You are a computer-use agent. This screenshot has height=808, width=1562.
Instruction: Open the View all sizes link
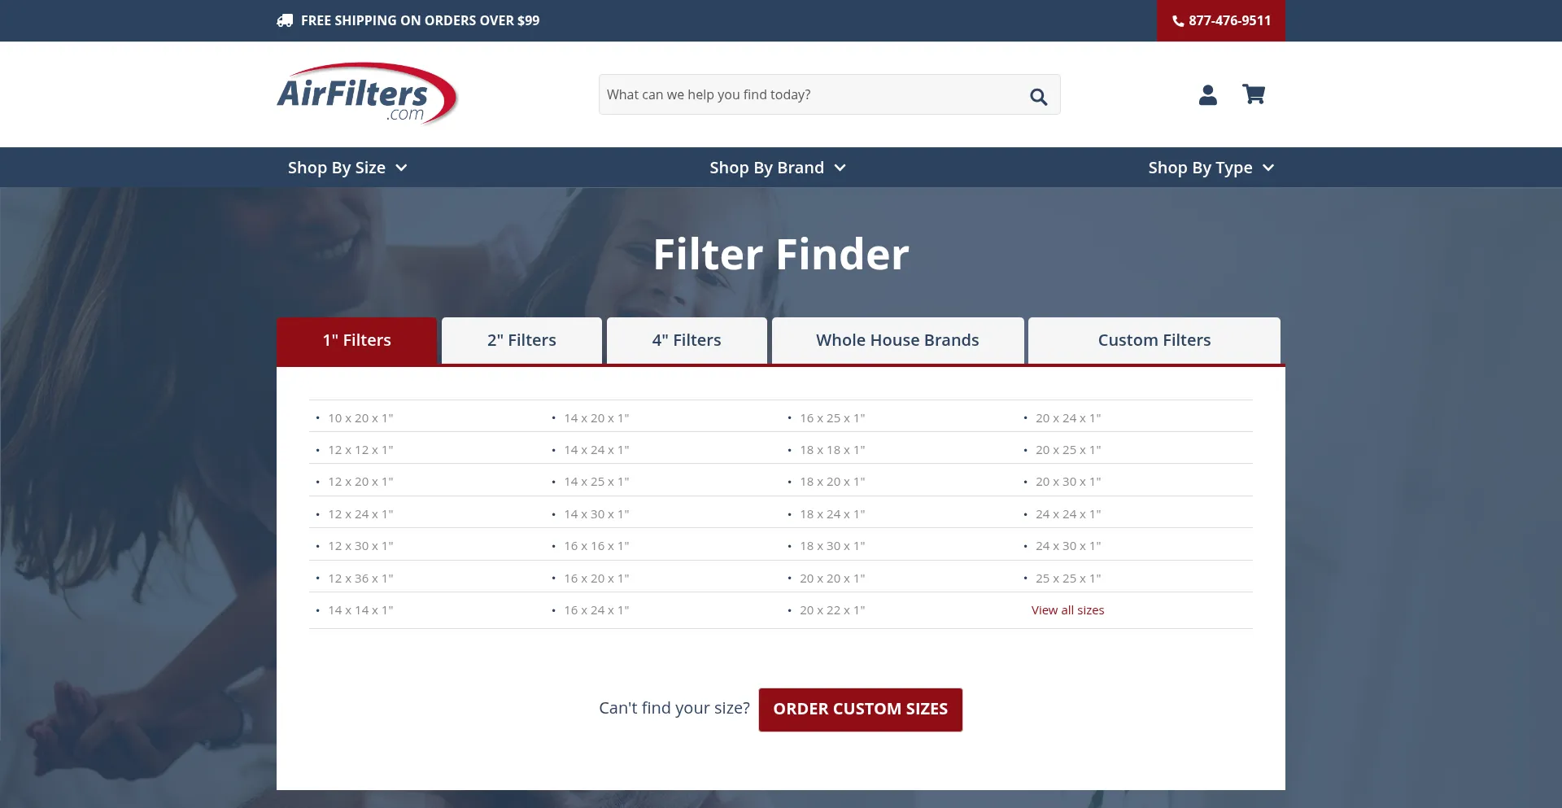tap(1067, 610)
